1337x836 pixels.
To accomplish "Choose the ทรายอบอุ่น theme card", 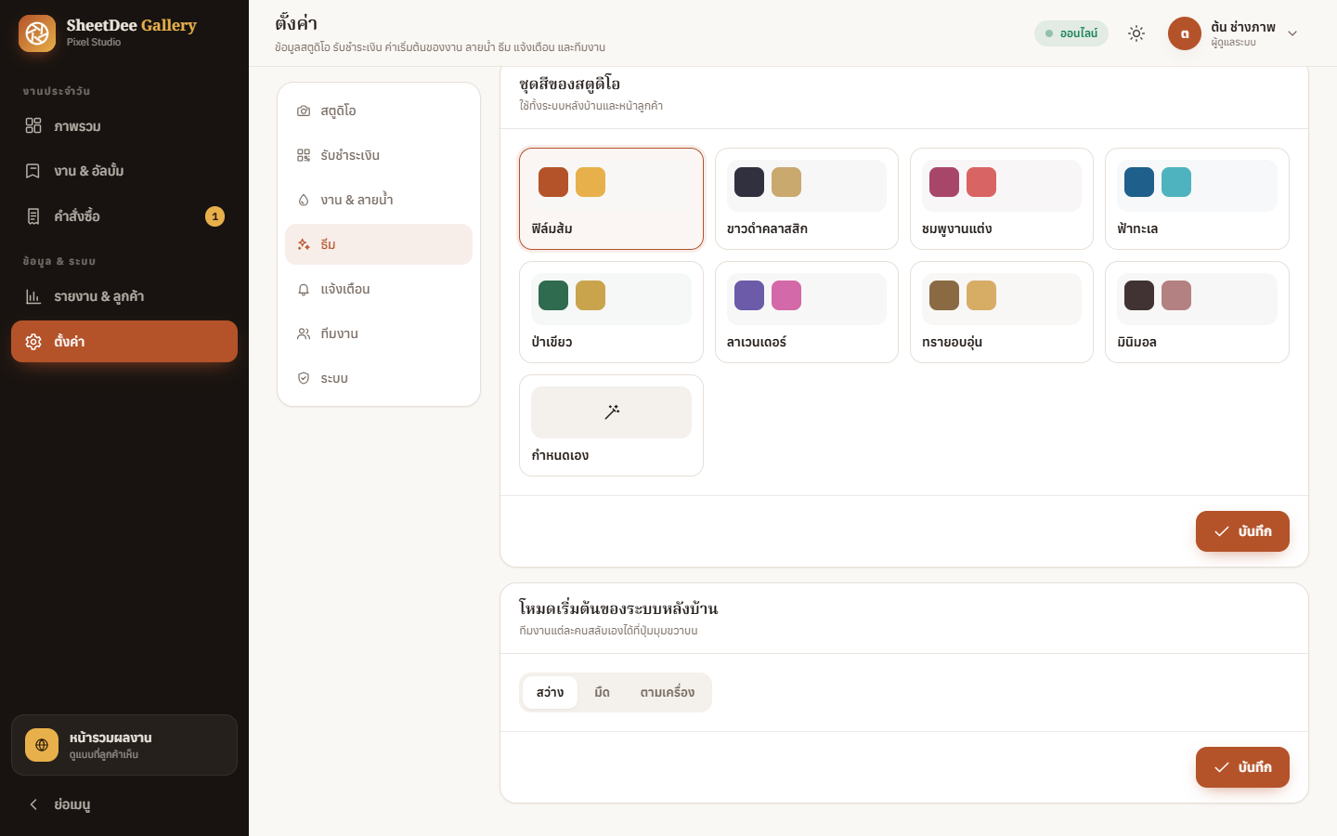I will [x=1002, y=312].
